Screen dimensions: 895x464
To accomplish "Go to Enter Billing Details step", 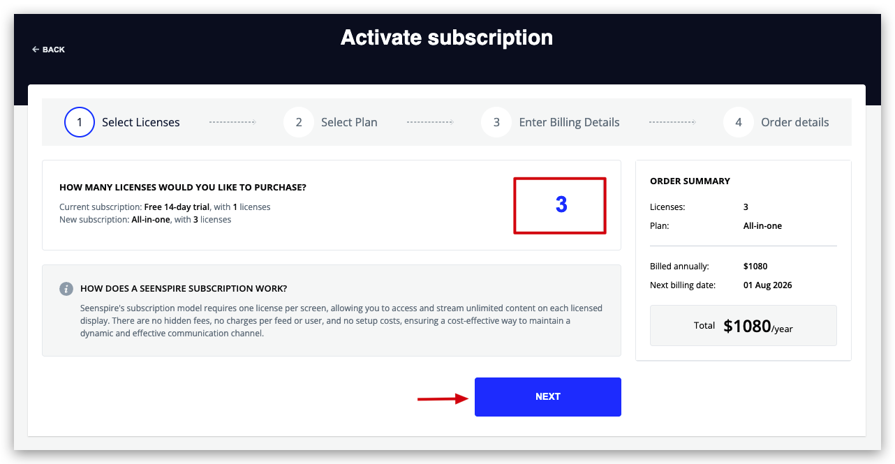I will click(569, 122).
